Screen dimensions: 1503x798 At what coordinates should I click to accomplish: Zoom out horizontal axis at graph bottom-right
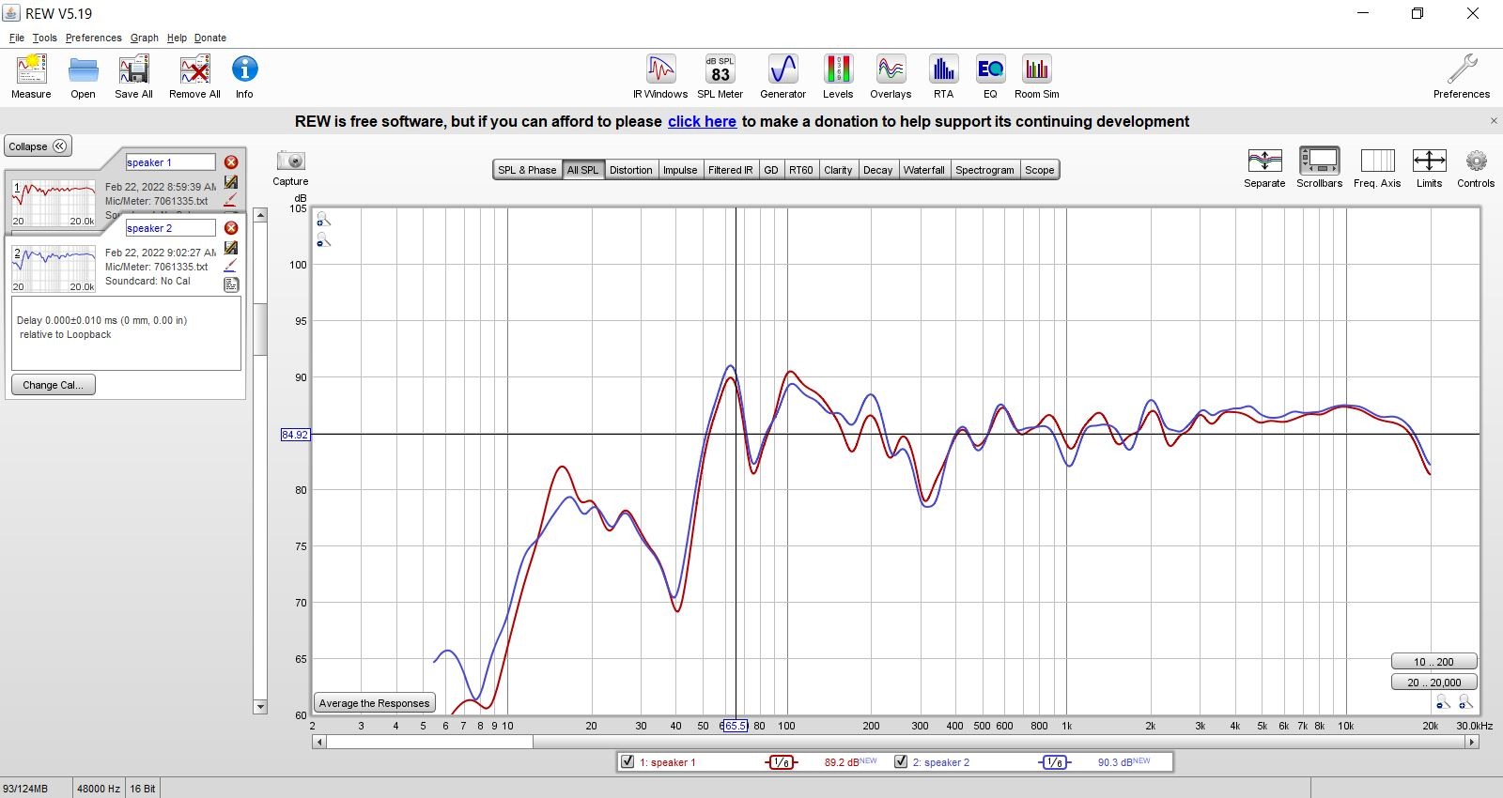click(1444, 703)
